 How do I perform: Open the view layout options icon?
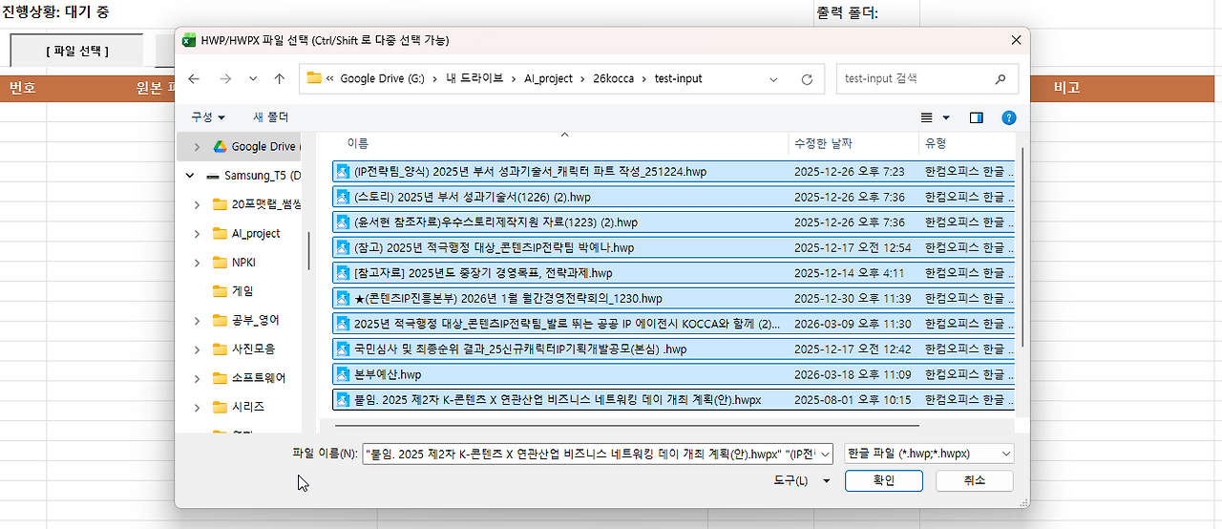[x=926, y=117]
